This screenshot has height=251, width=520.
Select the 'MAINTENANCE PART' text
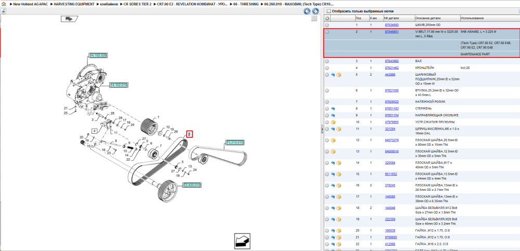click(475, 54)
